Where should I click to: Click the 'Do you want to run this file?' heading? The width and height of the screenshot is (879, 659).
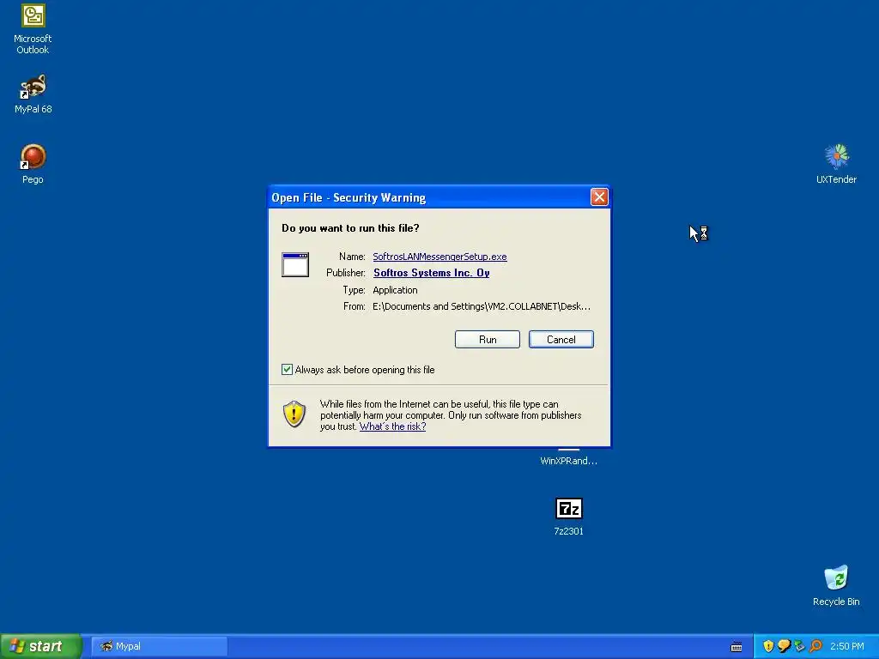[350, 228]
